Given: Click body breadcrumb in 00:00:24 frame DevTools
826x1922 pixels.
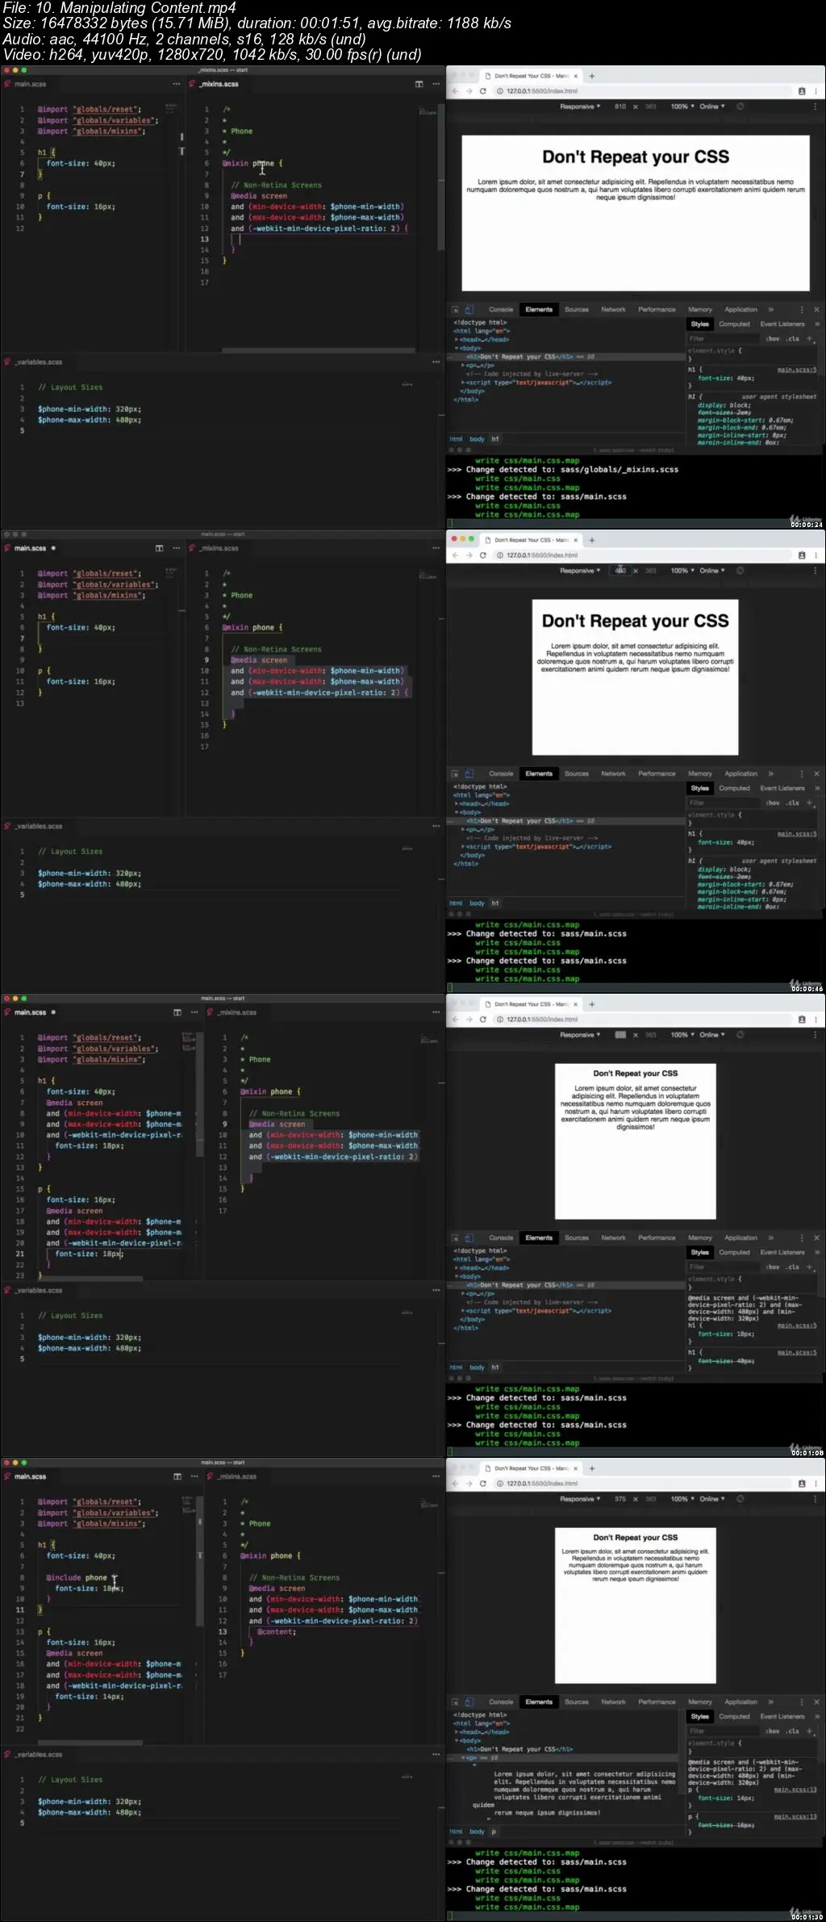Looking at the screenshot, I should tap(477, 439).
